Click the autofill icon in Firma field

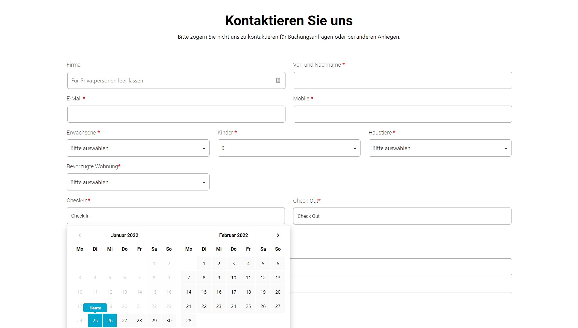pos(278,80)
